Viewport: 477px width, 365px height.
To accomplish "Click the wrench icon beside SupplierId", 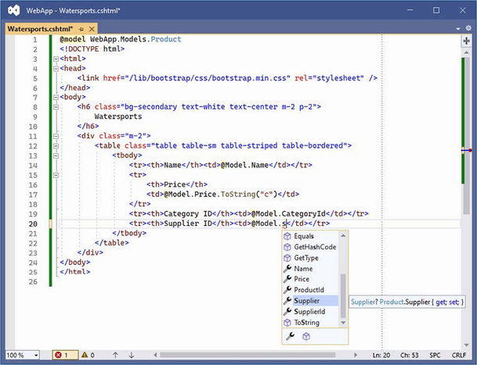I will [x=287, y=312].
